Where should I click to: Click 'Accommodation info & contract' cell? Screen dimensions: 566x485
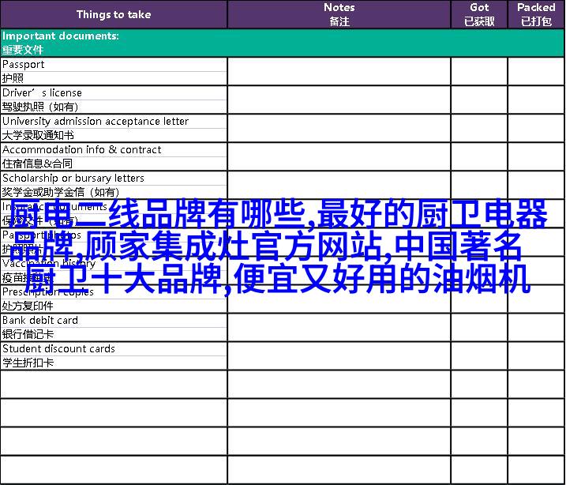pos(114,150)
